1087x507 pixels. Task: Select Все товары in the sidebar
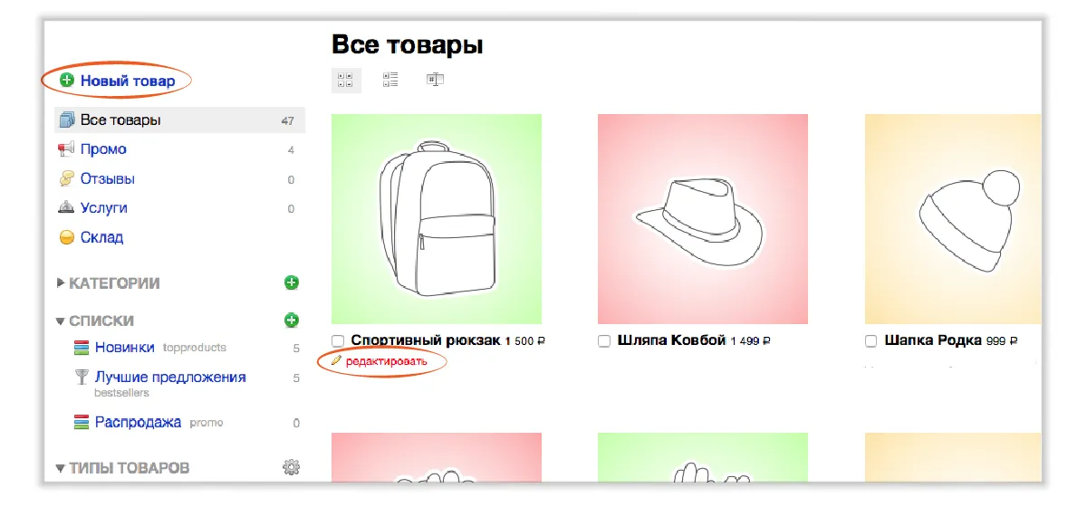[x=180, y=120]
